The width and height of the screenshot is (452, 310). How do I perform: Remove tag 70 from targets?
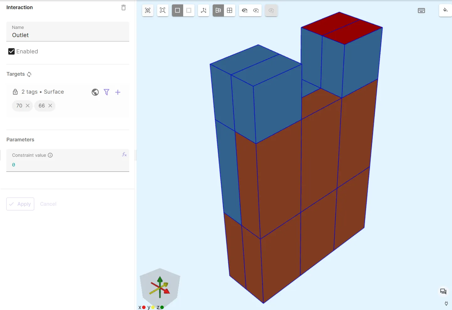click(x=28, y=106)
